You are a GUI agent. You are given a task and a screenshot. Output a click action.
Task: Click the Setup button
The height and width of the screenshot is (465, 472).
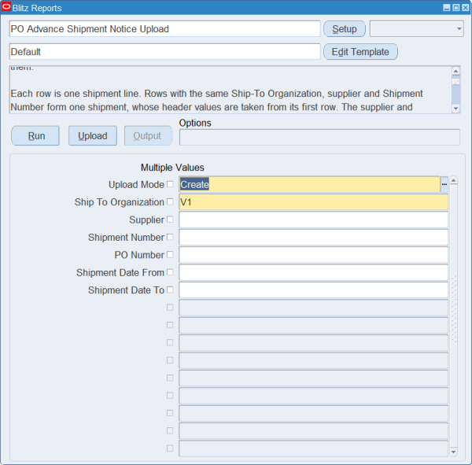(x=345, y=29)
